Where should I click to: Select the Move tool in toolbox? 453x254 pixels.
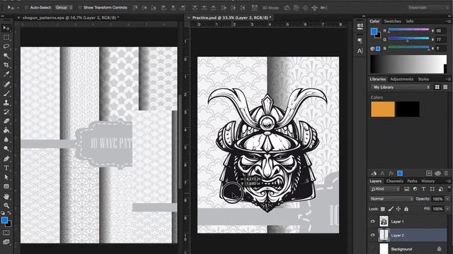pos(6,28)
